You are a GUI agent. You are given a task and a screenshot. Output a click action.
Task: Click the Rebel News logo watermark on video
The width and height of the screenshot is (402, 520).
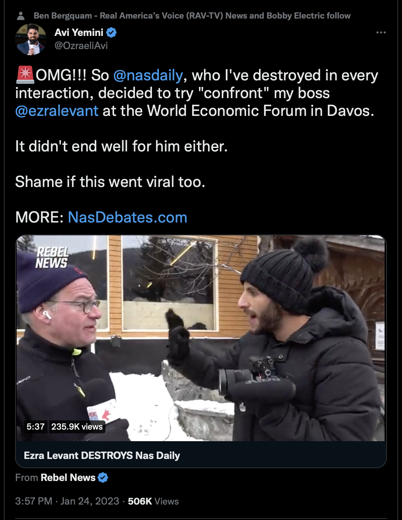52,258
